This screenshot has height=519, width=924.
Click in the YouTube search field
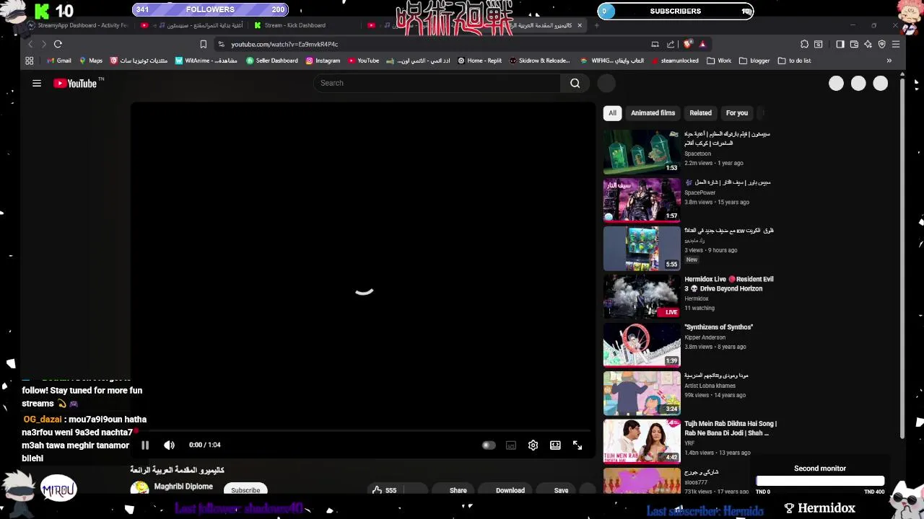437,83
